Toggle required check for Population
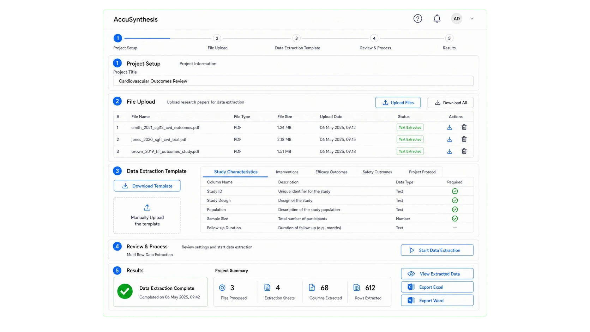 click(455, 210)
